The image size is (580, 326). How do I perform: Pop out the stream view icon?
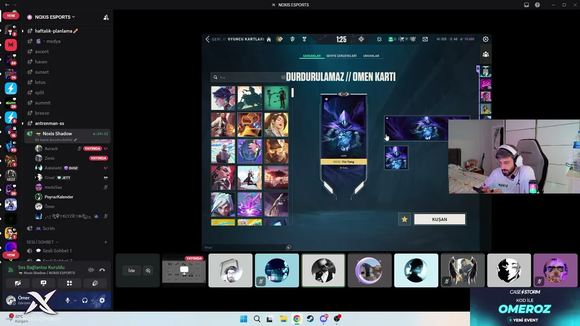148,271
